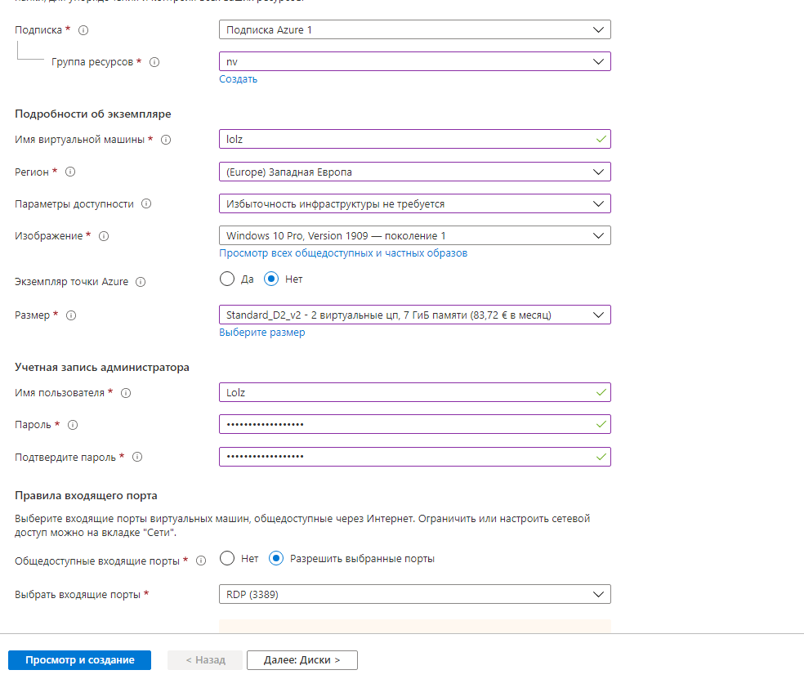Click info icon beside Группа ресурсов

click(x=154, y=62)
